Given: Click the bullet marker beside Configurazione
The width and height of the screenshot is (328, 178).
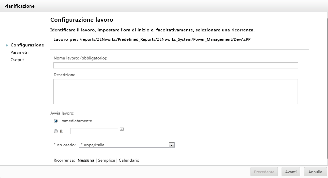Looking at the screenshot, I should (x=7, y=45).
